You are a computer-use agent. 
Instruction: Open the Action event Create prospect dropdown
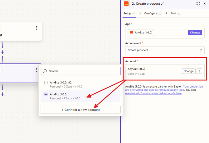pos(165,50)
